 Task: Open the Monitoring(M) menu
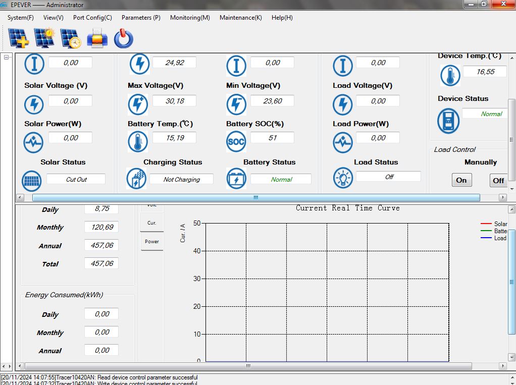coord(190,18)
